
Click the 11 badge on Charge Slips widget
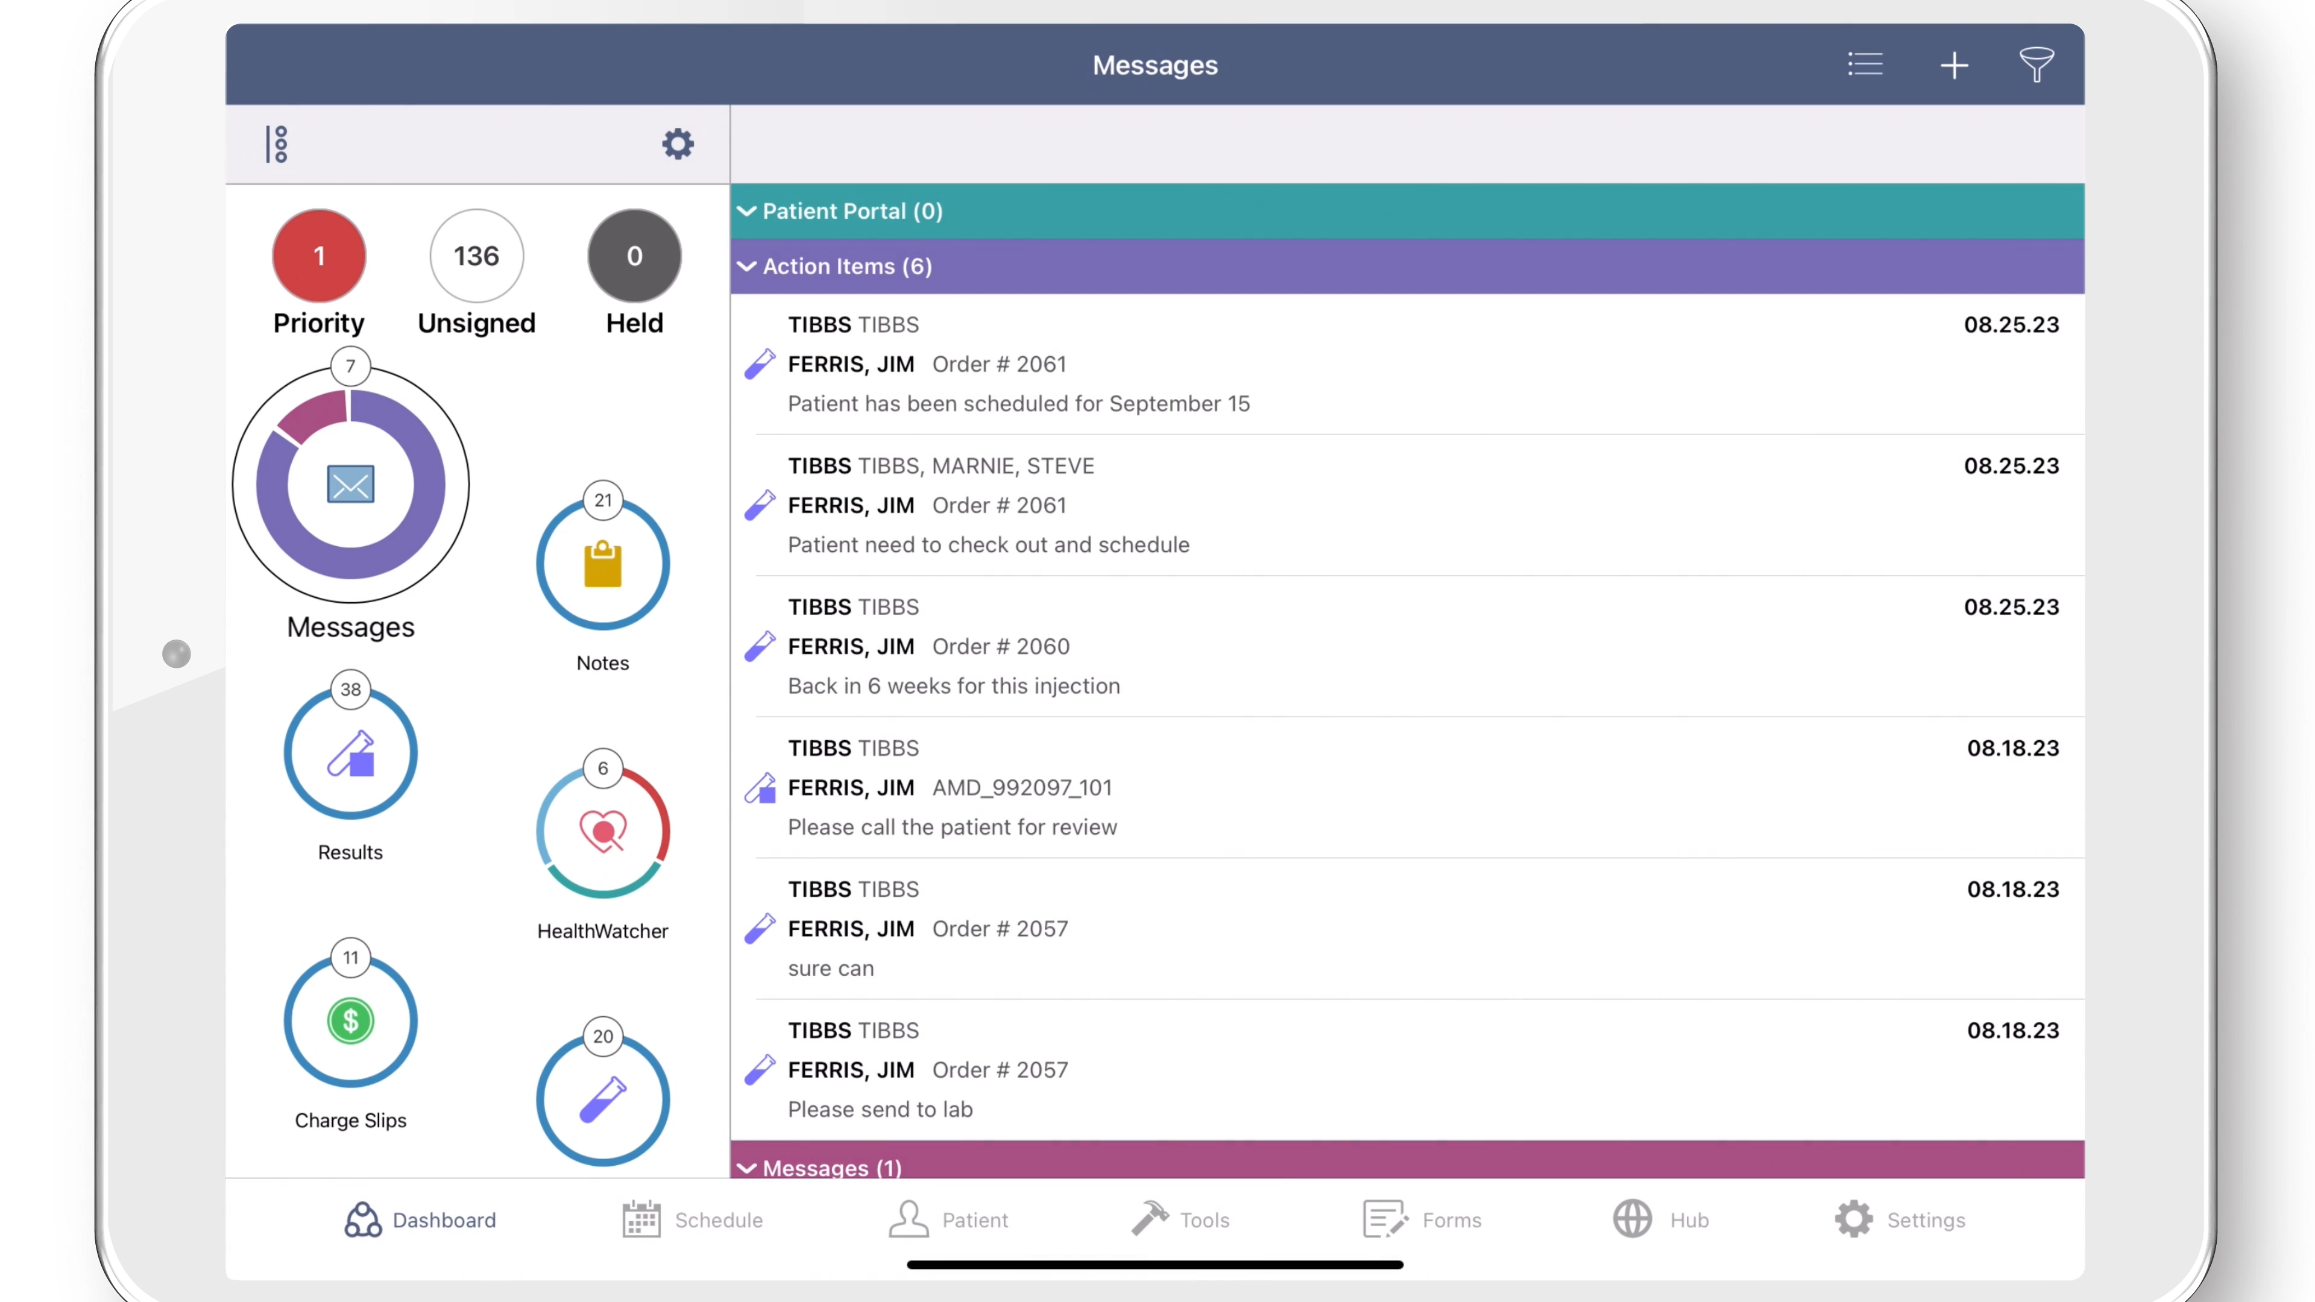coord(350,958)
